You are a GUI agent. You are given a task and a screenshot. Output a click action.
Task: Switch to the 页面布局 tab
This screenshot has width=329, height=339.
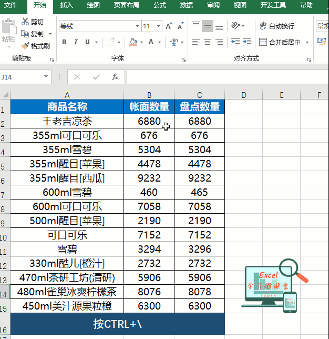pyautogui.click(x=126, y=5)
